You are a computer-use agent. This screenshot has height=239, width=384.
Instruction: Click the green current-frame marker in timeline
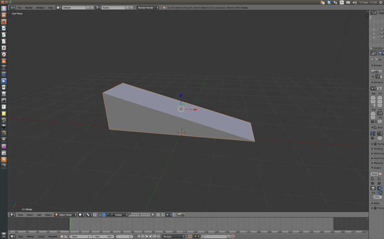70,224
